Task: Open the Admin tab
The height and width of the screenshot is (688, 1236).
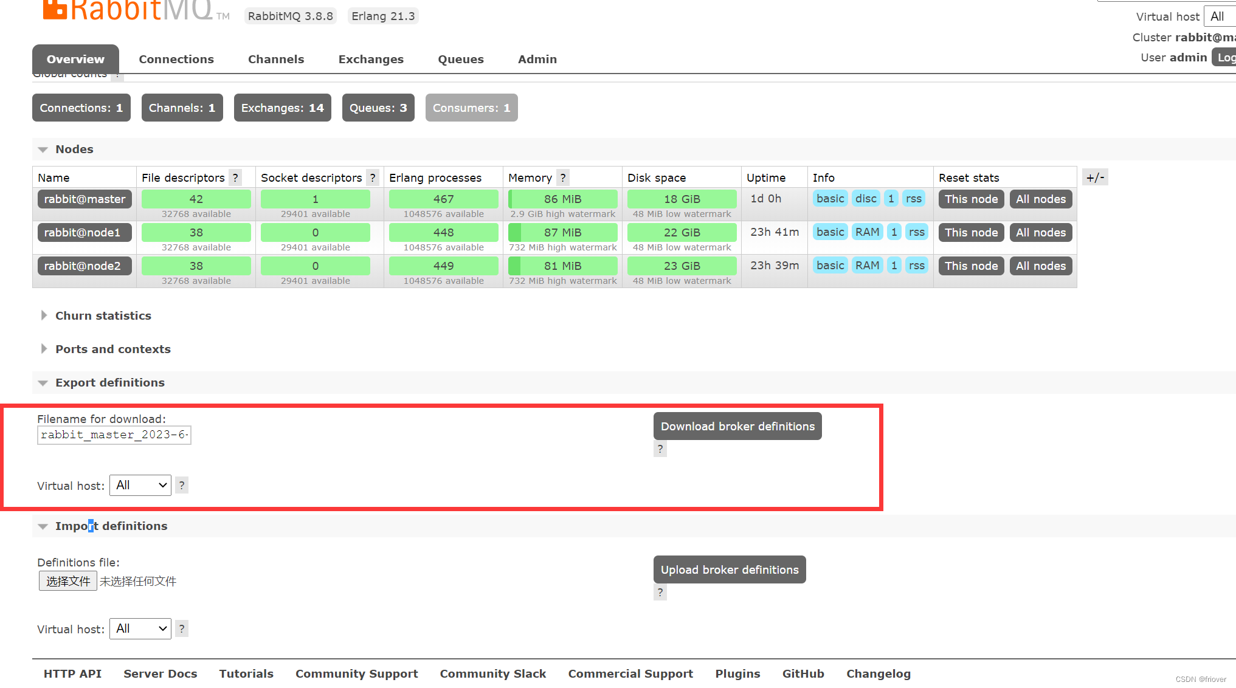Action: [537, 59]
